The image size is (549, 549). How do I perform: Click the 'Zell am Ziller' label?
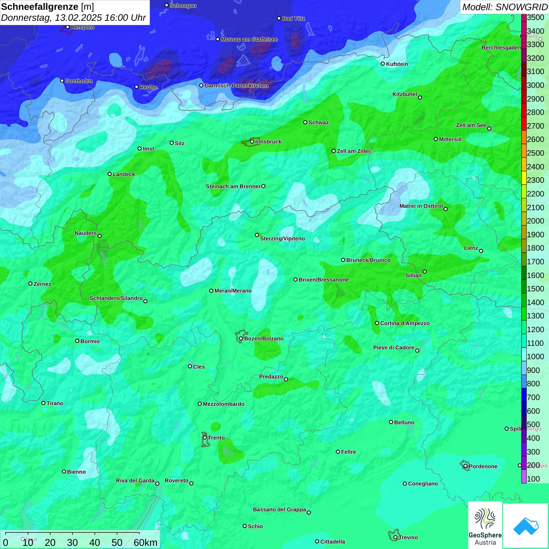(354, 151)
